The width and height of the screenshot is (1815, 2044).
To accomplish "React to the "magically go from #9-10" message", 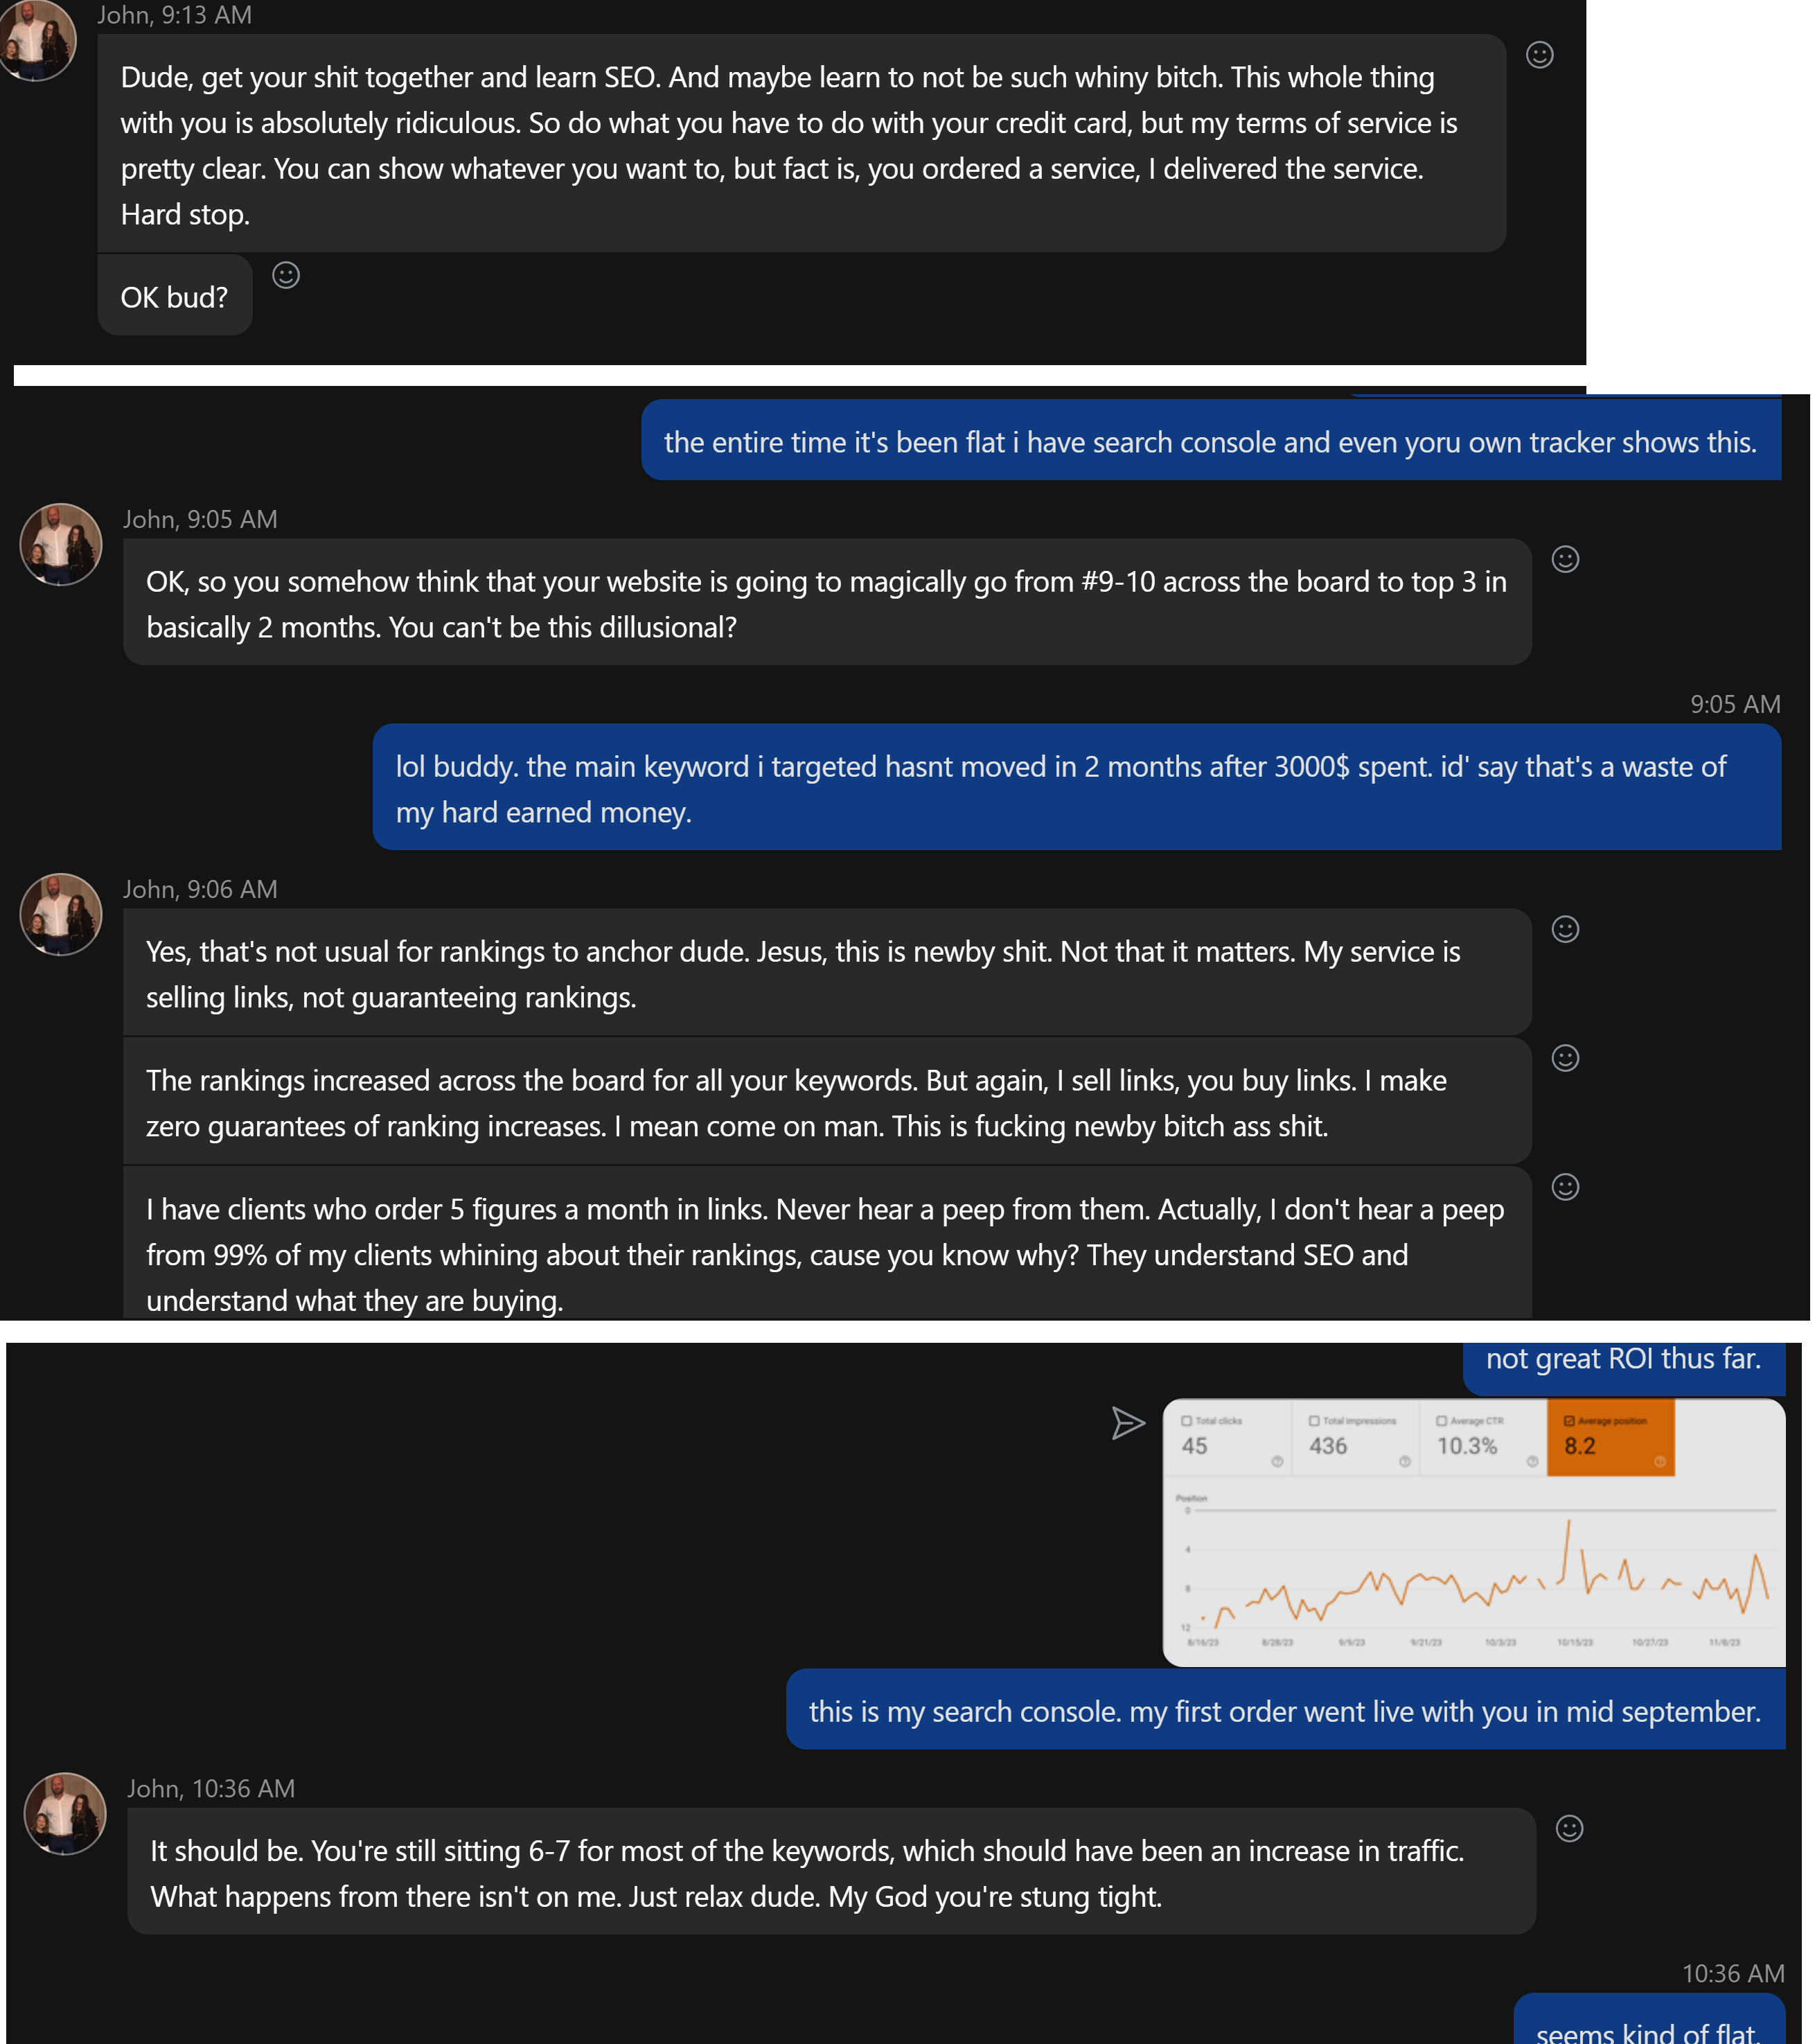I will [1564, 559].
